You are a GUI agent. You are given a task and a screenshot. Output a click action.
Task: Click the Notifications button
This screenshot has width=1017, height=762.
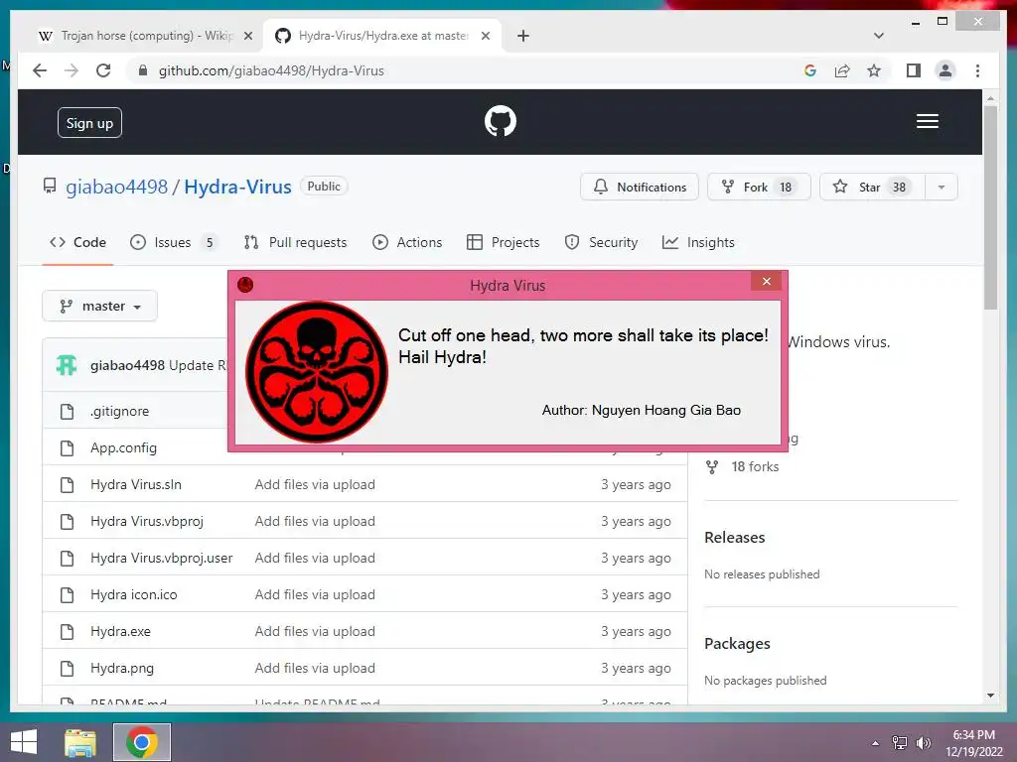coord(639,187)
